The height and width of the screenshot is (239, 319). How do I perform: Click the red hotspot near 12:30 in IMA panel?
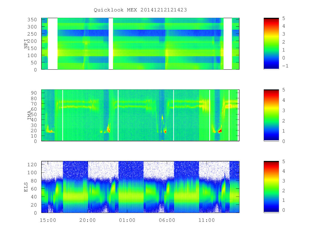[220, 131]
